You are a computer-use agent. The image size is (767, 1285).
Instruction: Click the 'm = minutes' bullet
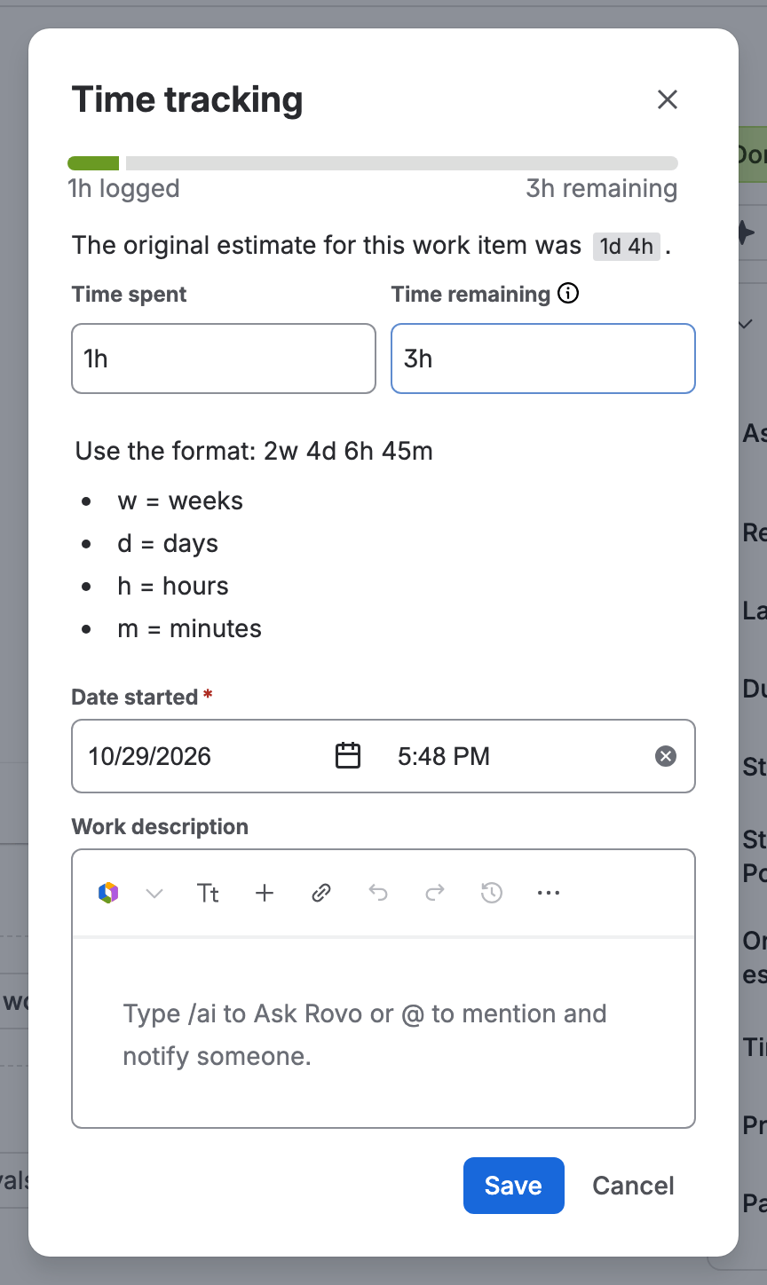coord(190,628)
